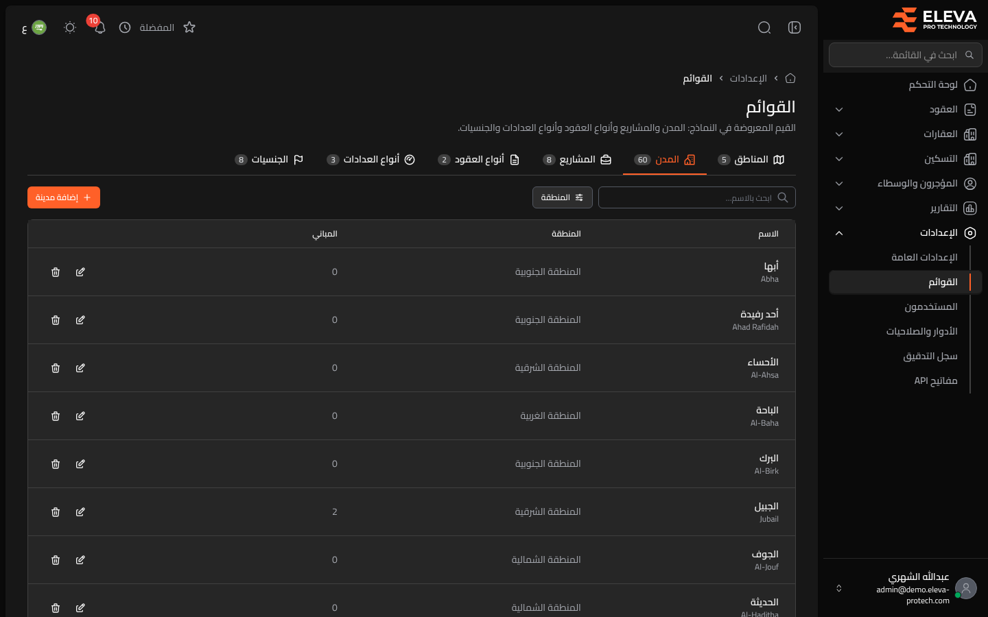Go to home via the breadcrumb house icon
The height and width of the screenshot is (617, 988).
[x=790, y=78]
